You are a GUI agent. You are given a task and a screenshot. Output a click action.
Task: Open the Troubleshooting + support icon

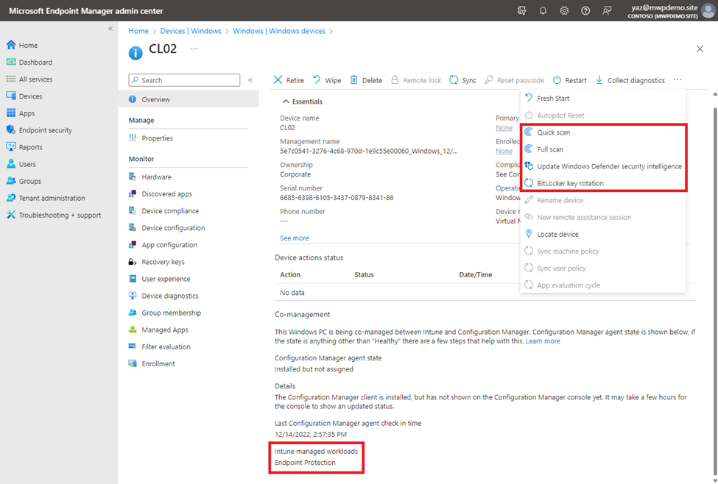coord(11,215)
